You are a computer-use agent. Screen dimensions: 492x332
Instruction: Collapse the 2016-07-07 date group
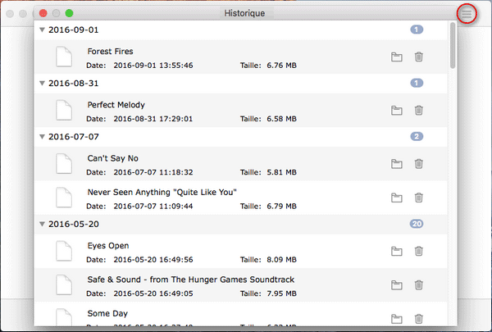point(42,136)
